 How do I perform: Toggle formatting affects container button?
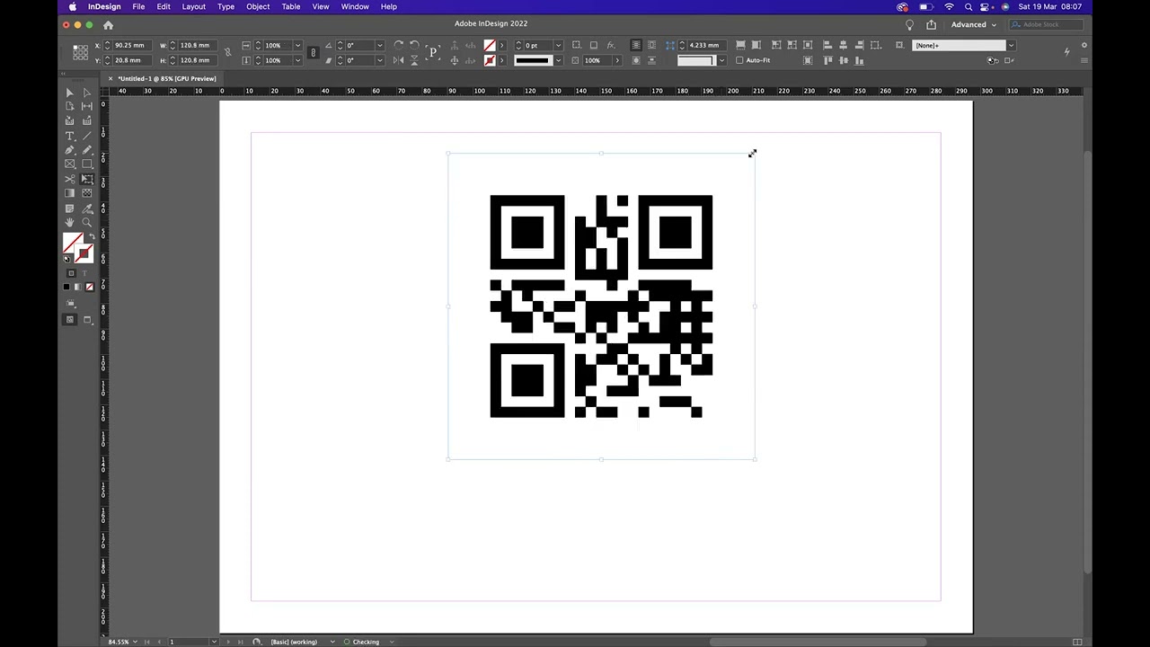[x=71, y=273]
